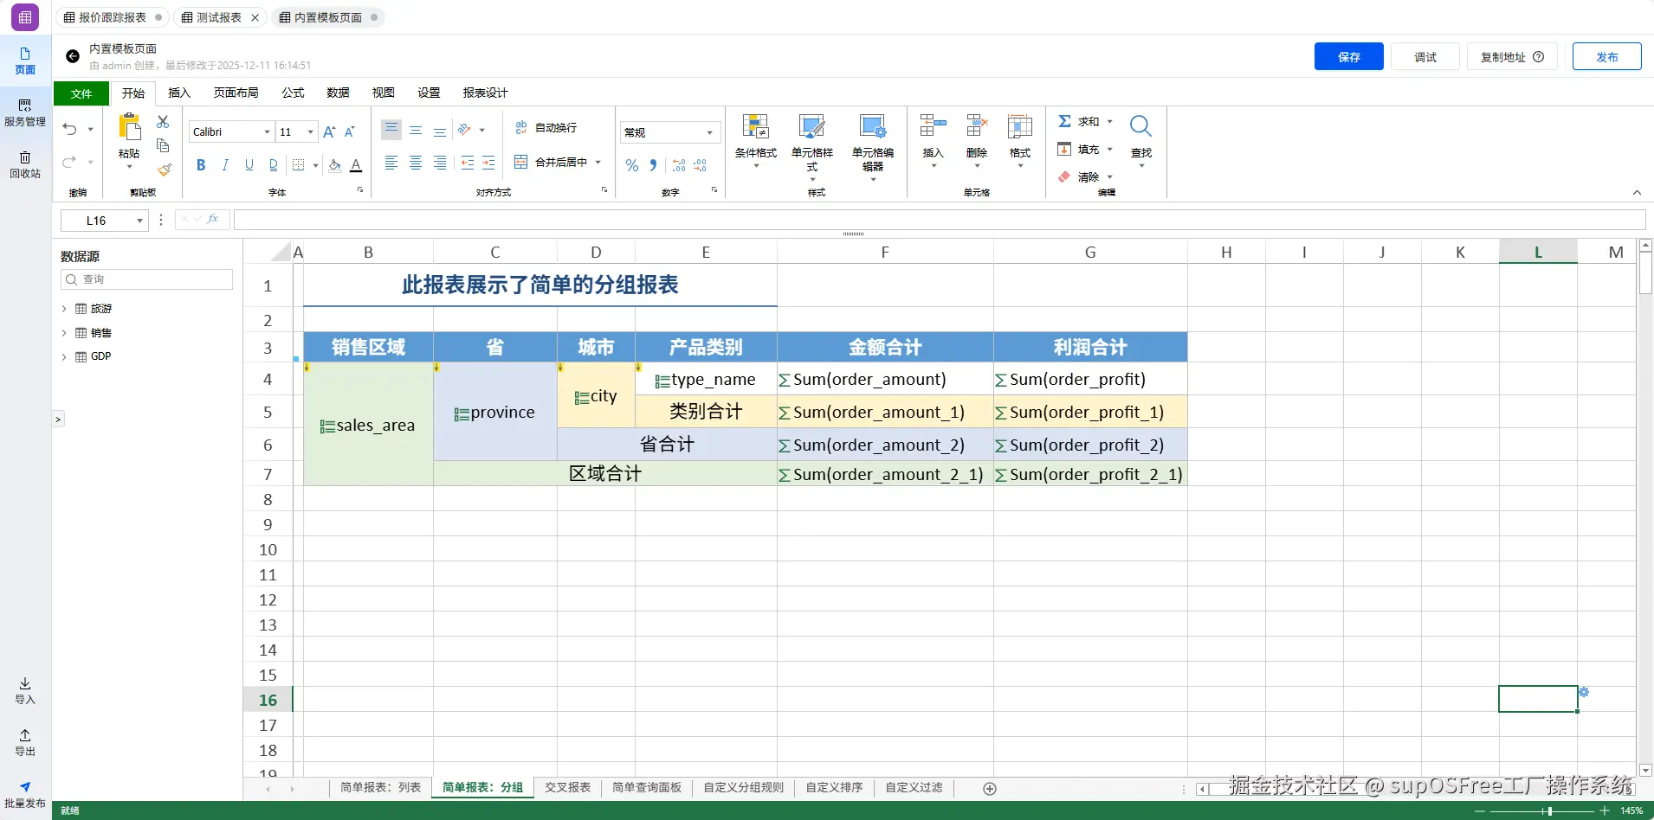Toggle underline formatting
Viewport: 1654px width, 820px height.
pos(249,164)
